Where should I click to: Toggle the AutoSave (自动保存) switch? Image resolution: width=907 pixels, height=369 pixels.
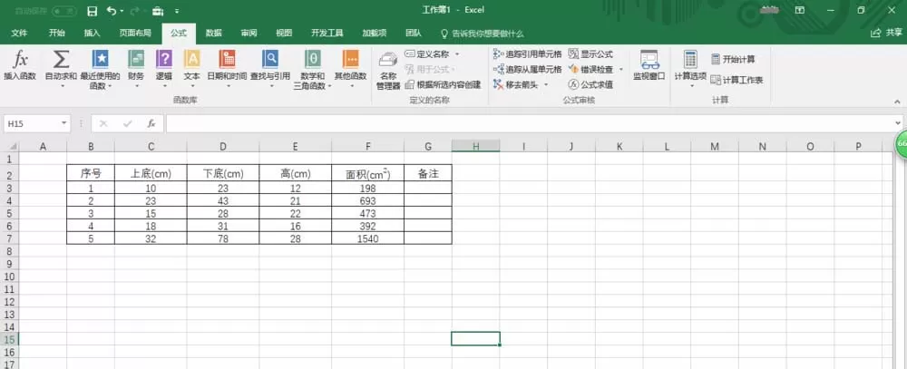[63, 11]
